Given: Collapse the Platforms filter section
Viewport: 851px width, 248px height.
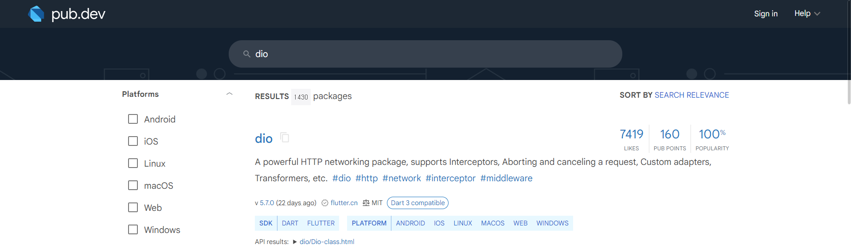Looking at the screenshot, I should click(x=229, y=94).
